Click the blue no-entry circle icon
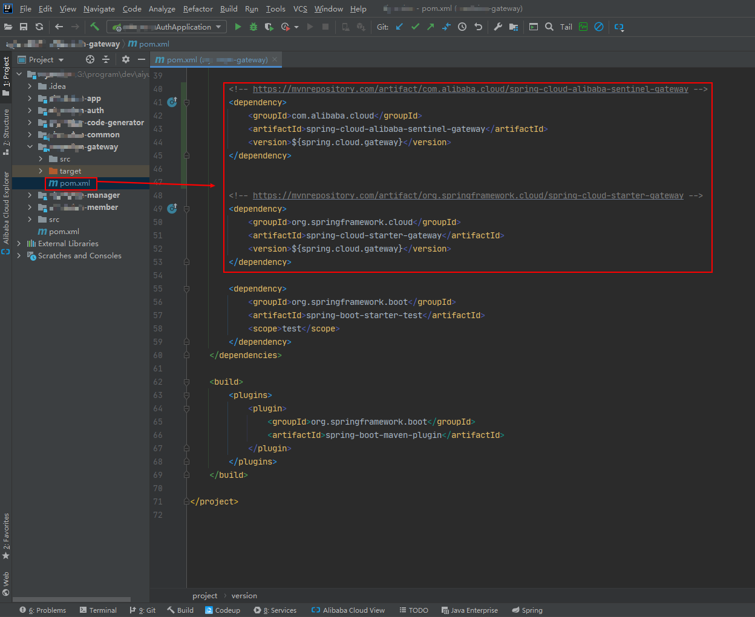Screen dimensions: 755x617 pos(599,27)
